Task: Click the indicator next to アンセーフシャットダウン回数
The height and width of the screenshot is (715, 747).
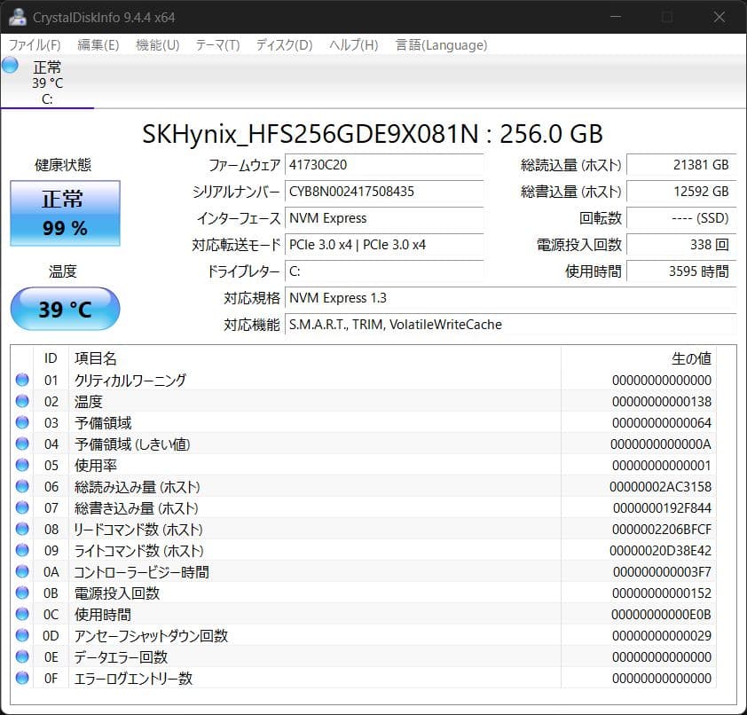Action: pos(22,635)
